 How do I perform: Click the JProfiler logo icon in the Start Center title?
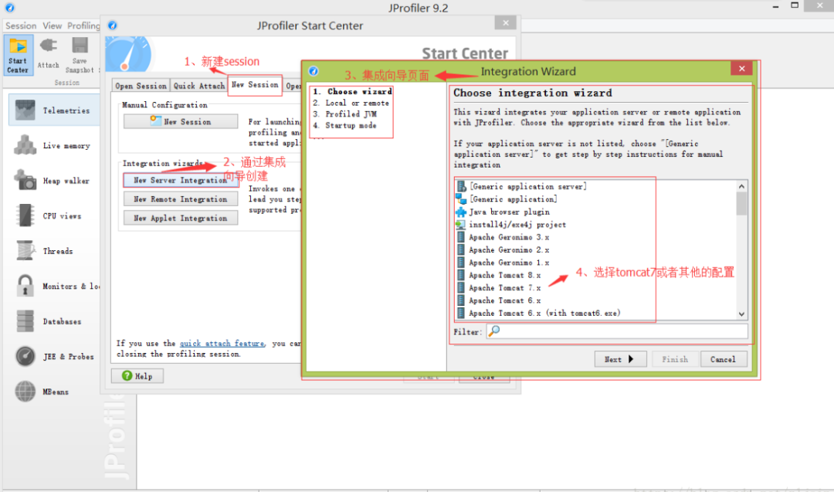112,25
